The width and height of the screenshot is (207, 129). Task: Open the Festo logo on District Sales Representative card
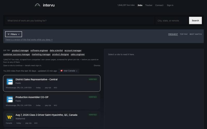coord(10,82)
